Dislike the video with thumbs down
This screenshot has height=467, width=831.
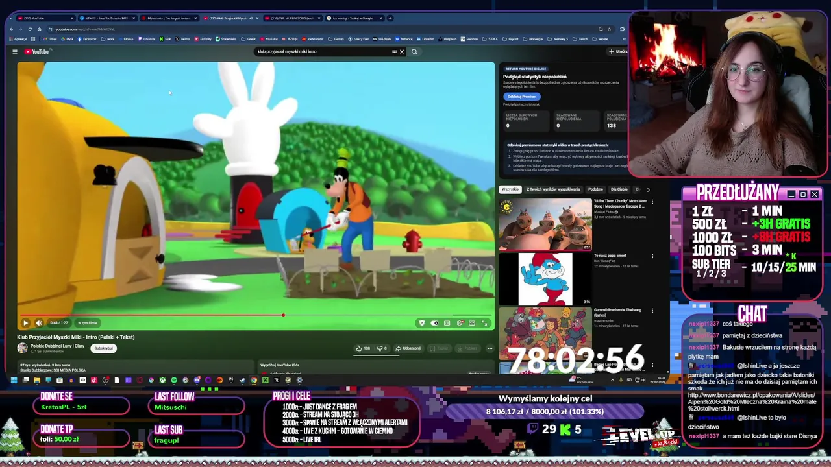[382, 348]
